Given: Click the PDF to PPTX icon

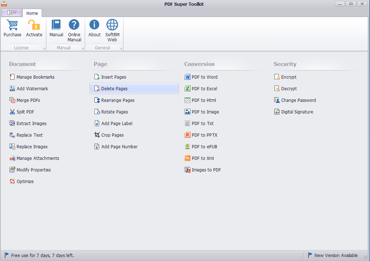Looking at the screenshot, I should click(x=188, y=135).
